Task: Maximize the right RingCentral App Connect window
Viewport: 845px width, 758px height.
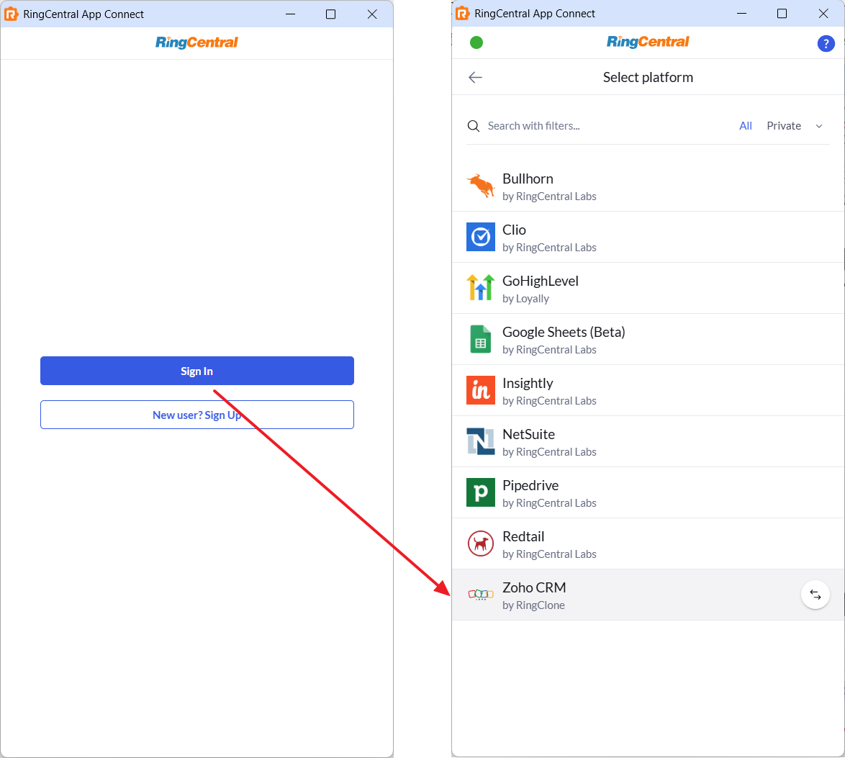Action: [x=782, y=14]
